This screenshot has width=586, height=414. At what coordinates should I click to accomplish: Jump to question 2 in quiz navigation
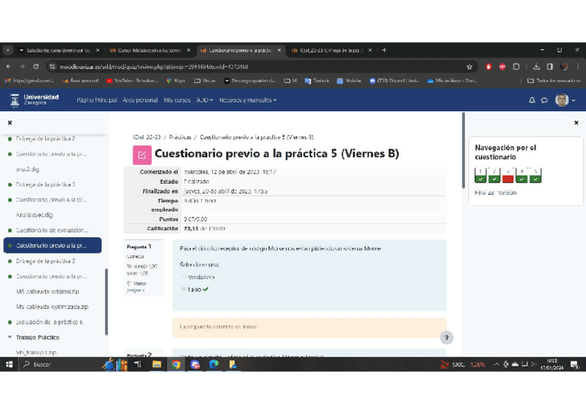tap(494, 176)
